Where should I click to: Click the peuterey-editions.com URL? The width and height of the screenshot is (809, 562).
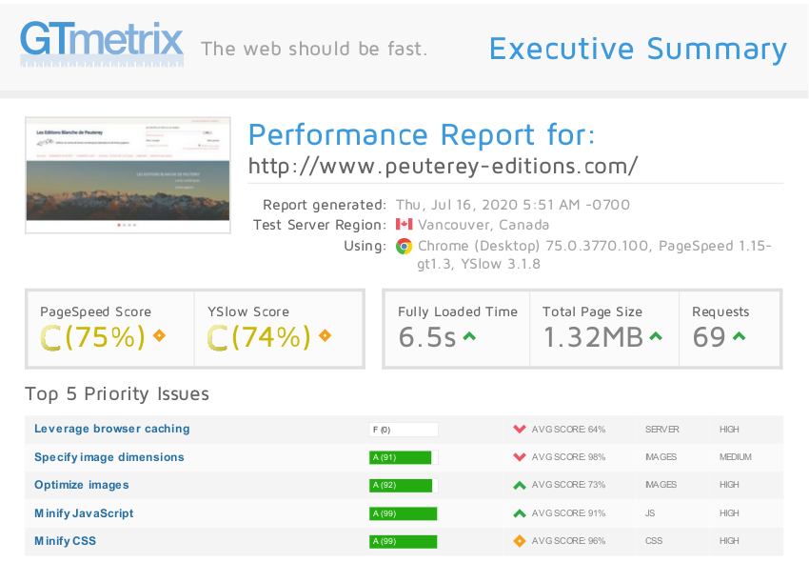[443, 166]
